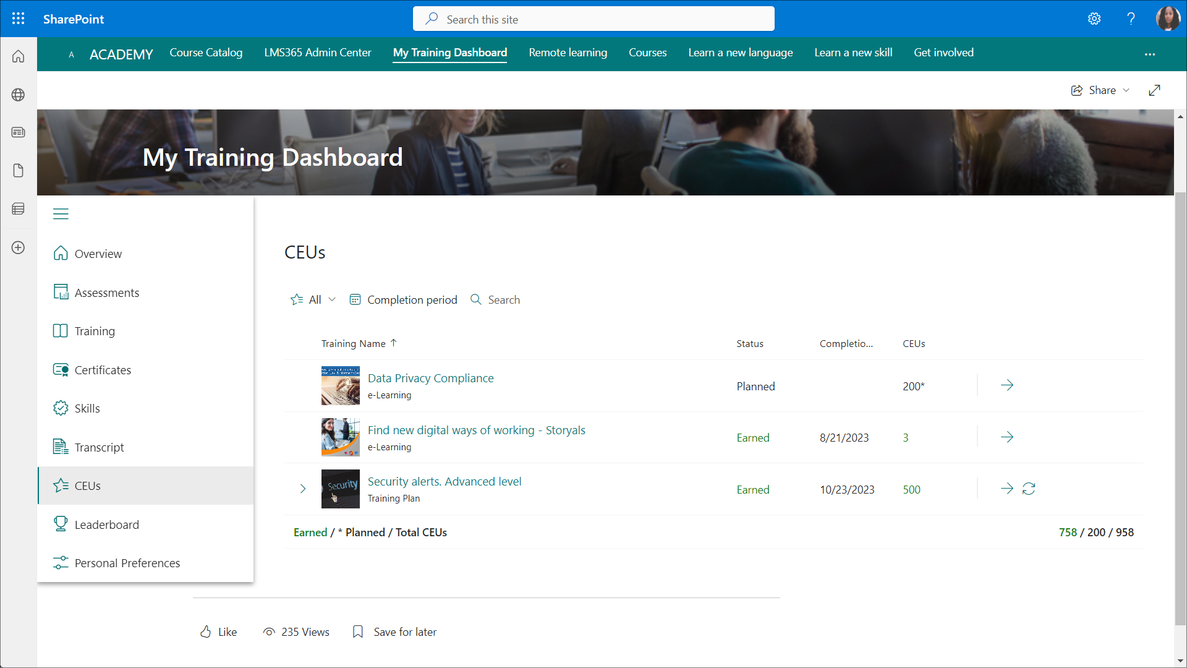Open the settings gear icon
Screen dimensions: 1187x668
coord(1094,19)
